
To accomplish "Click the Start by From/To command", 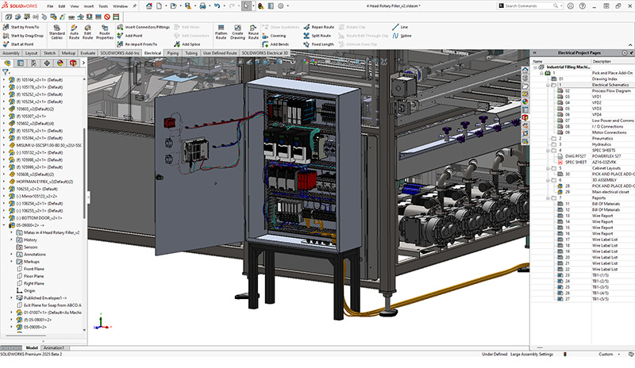I will pos(21,27).
